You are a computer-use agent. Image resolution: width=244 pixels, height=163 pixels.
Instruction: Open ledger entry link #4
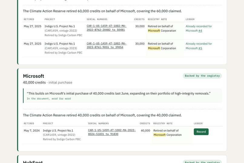[x=200, y=31]
